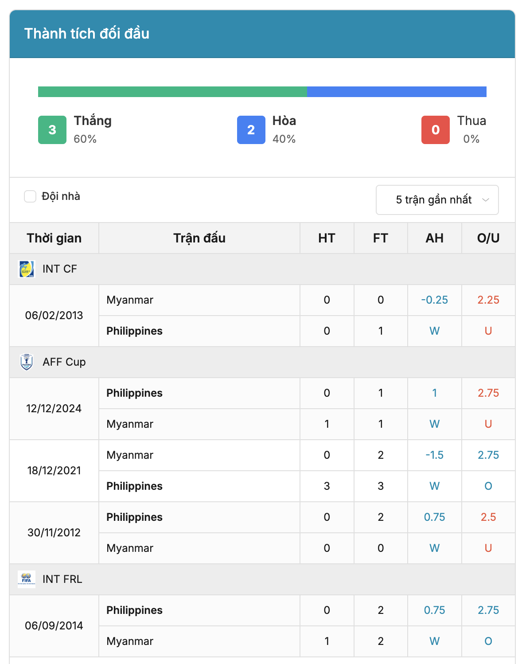
Task: Click Philippines in the 06/09/2014 match
Action: (x=134, y=610)
